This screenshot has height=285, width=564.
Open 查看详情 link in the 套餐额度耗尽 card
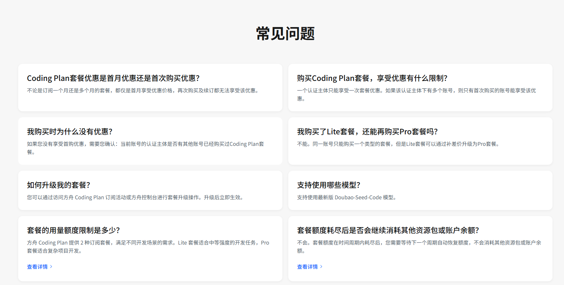pos(308,266)
